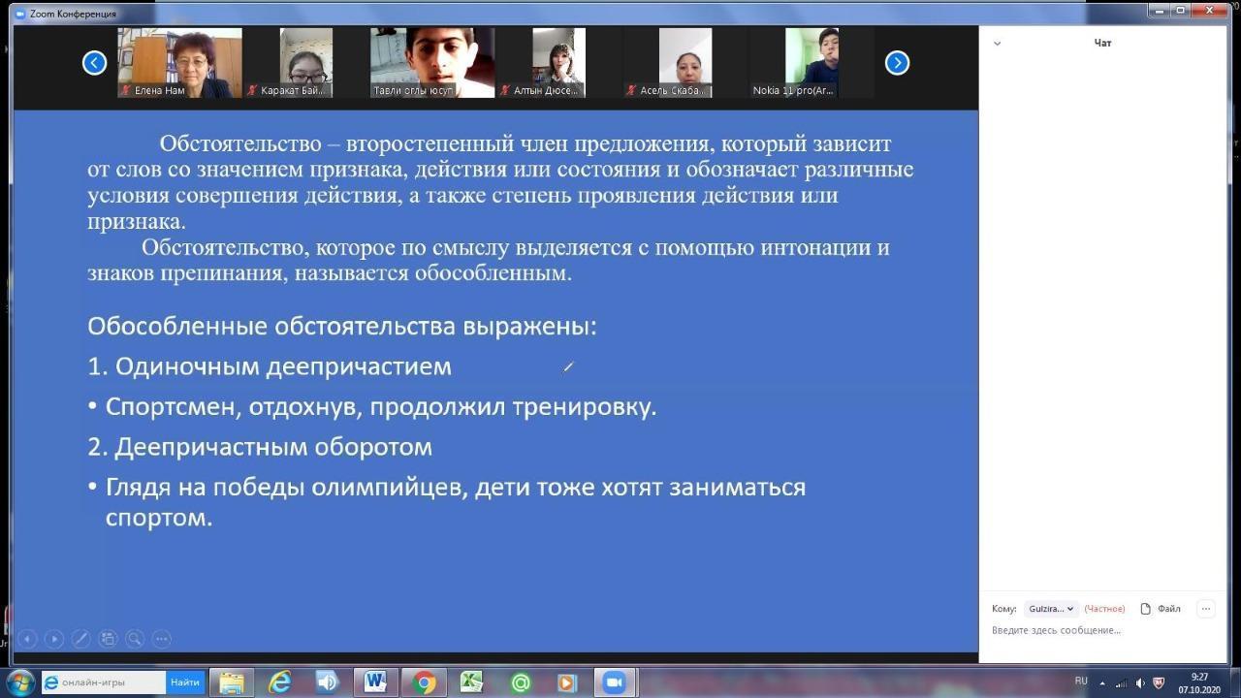The image size is (1241, 698).
Task: Open the Zoom app in the taskbar
Action: point(613,682)
